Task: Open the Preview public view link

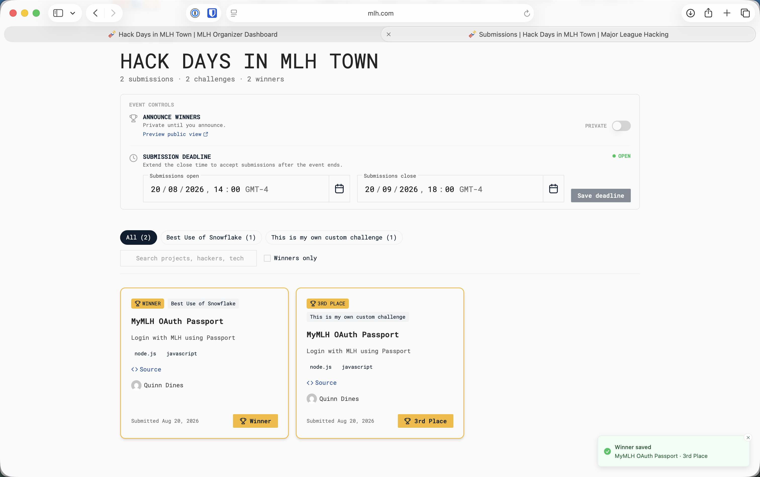Action: click(x=175, y=134)
